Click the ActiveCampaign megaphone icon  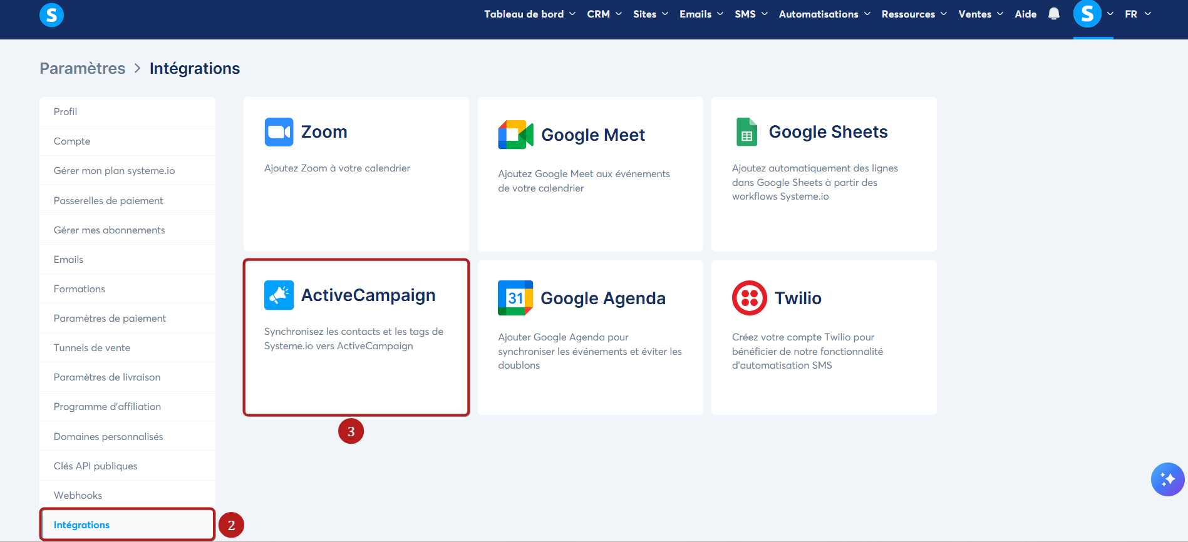(279, 295)
